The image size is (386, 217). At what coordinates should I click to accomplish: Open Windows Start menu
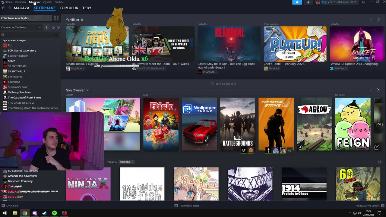click(5, 213)
